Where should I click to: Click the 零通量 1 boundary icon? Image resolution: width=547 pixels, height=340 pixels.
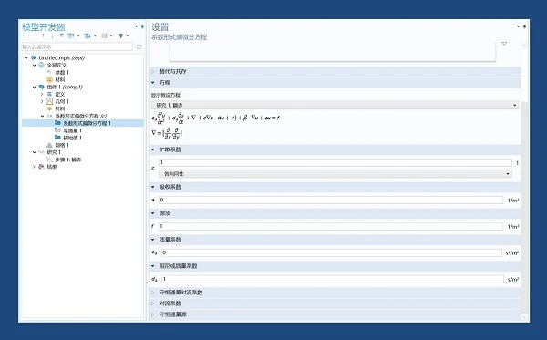[x=57, y=130]
